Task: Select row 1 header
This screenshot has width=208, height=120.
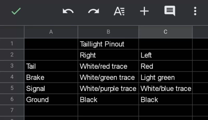Action: point(12,44)
